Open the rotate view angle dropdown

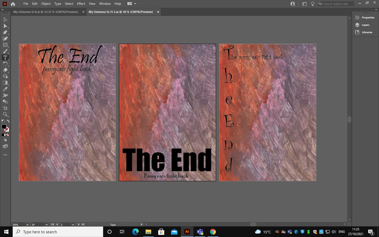47,225
